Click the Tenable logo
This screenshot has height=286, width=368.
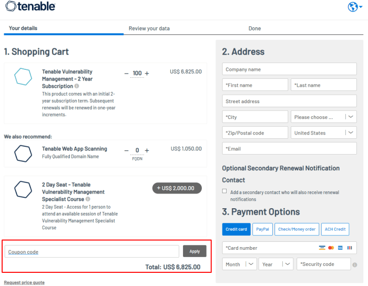(30, 6)
